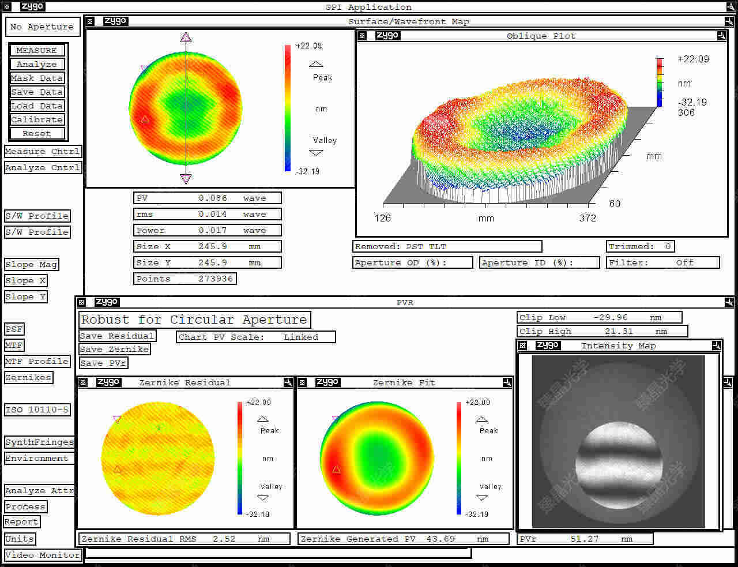Open the Removed PST TLT selector

click(x=447, y=246)
